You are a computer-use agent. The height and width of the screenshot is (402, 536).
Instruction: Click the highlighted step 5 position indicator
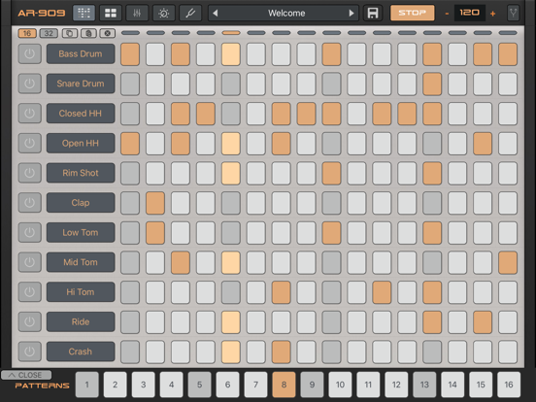231,33
